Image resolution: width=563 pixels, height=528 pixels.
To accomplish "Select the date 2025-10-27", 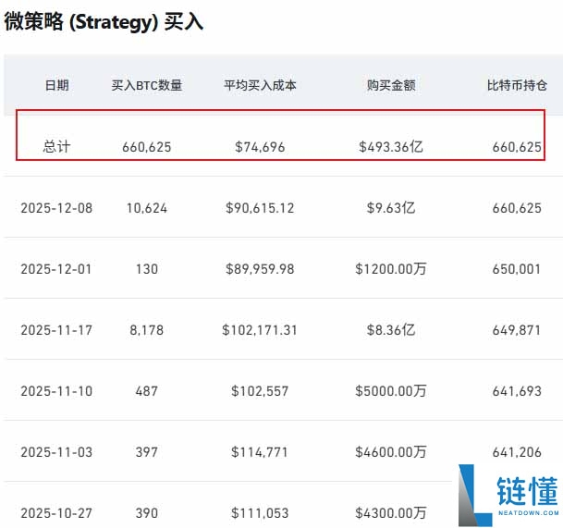I will coord(56,513).
